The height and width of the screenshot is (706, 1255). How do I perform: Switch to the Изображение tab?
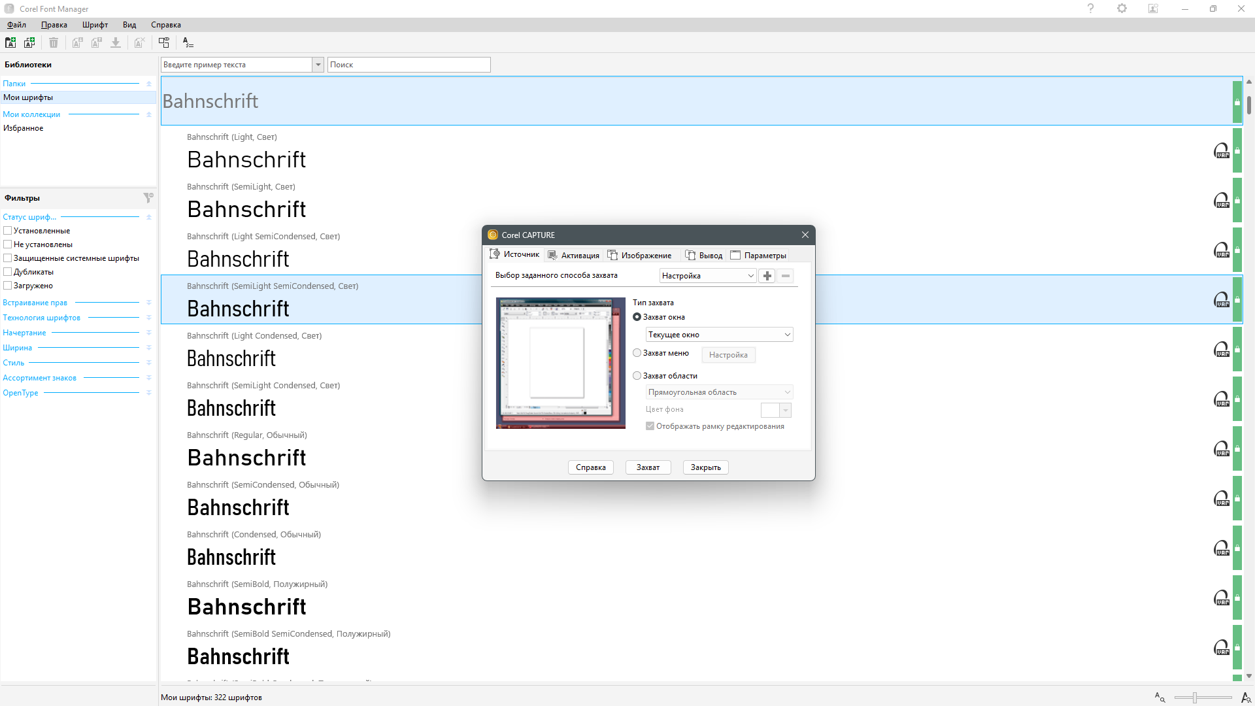click(639, 256)
